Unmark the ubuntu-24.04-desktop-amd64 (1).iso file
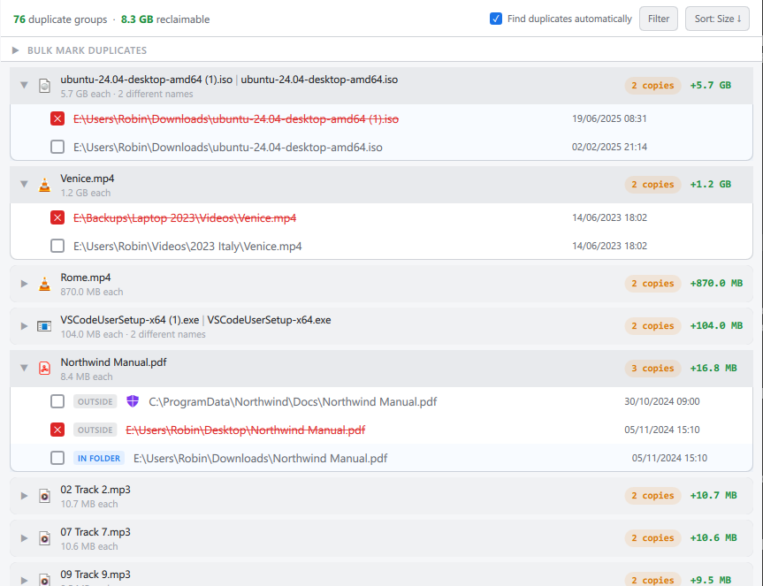This screenshot has height=586, width=763. [x=57, y=118]
